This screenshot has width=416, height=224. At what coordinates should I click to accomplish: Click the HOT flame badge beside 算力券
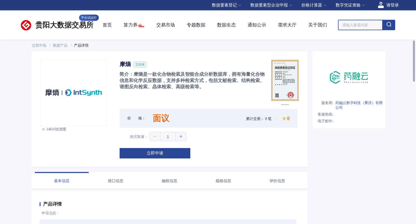[141, 26]
